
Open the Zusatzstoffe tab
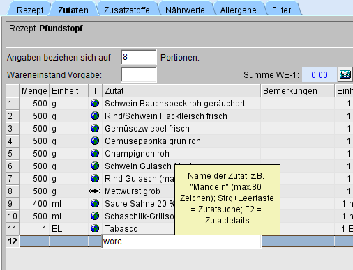pyautogui.click(x=127, y=10)
